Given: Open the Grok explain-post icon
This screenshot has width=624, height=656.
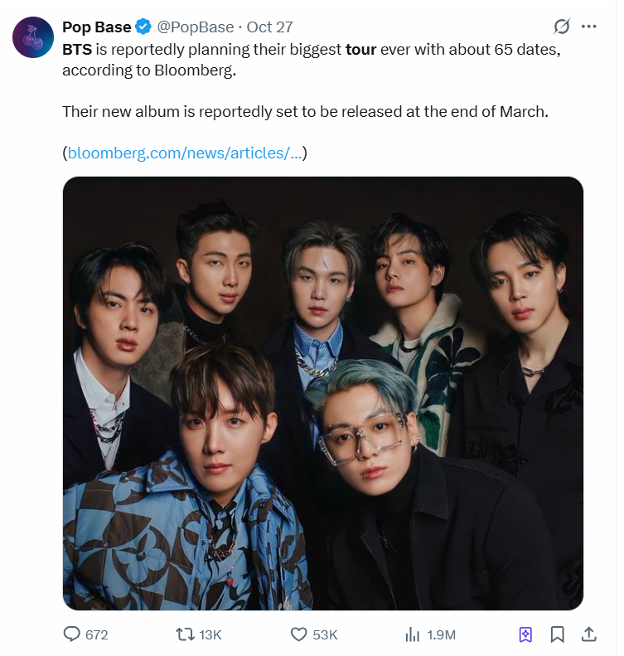Looking at the screenshot, I should pos(562,27).
